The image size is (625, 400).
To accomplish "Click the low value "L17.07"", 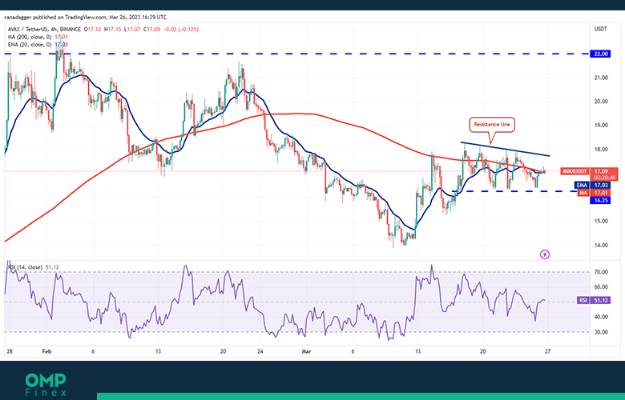I will (x=132, y=30).
